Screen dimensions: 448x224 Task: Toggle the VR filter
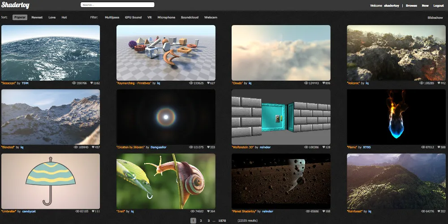(x=150, y=17)
